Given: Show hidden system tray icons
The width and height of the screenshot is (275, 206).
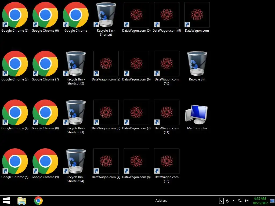Looking at the screenshot, I should (x=233, y=201).
